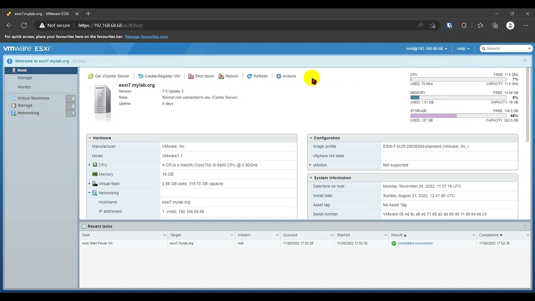
Task: Click the Storage usage bar
Action: point(459,115)
